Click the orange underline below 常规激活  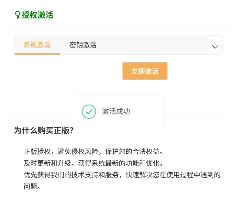coord(37,54)
